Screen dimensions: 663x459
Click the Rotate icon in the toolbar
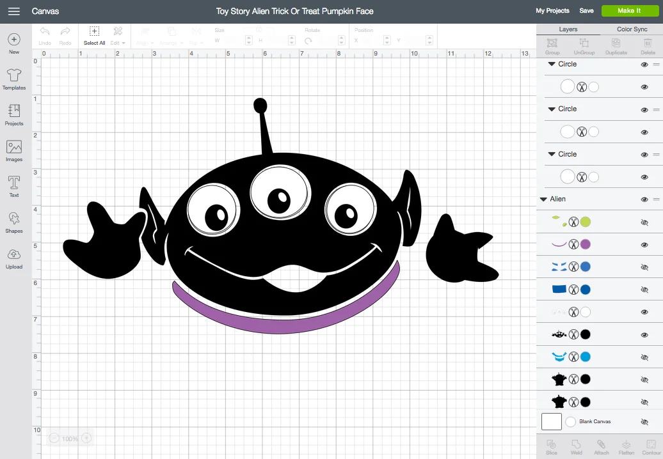point(308,41)
